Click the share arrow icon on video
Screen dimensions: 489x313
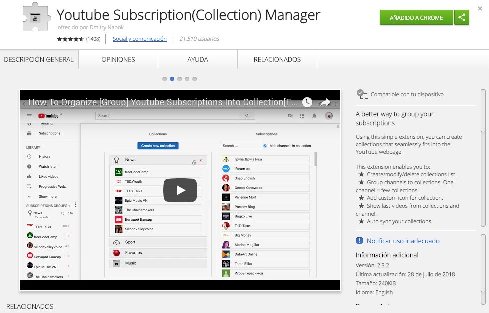tap(325, 102)
